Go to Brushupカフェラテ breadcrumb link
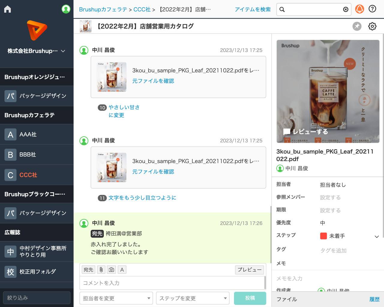 103,9
